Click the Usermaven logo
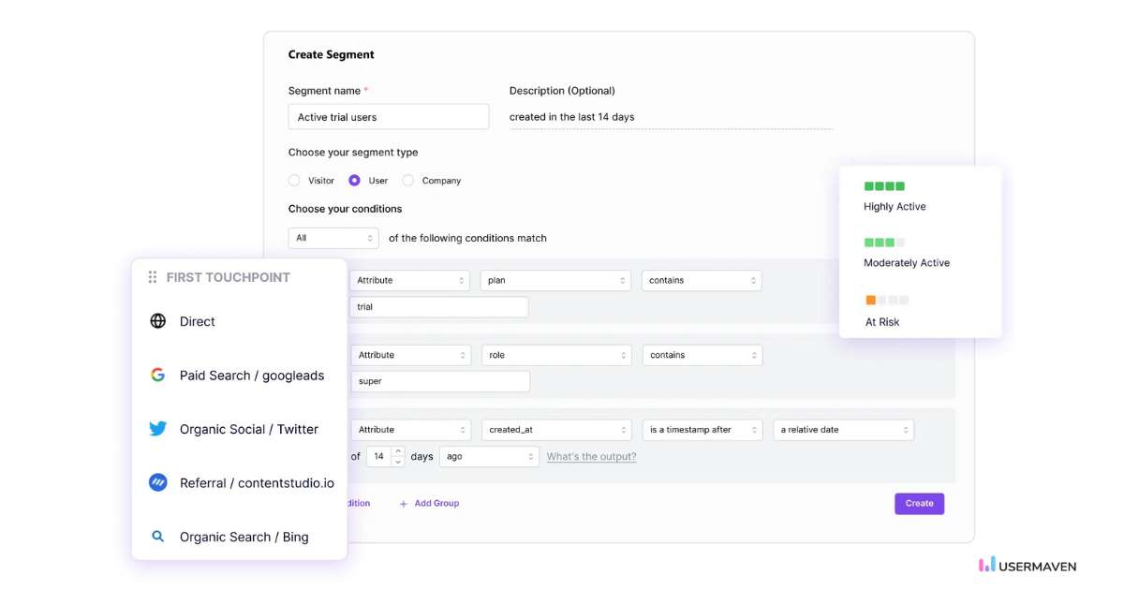This screenshot has width=1124, height=590. click(1028, 566)
